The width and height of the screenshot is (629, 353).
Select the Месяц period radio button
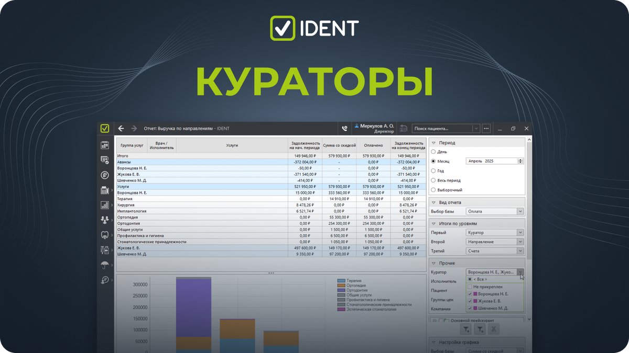coord(433,161)
